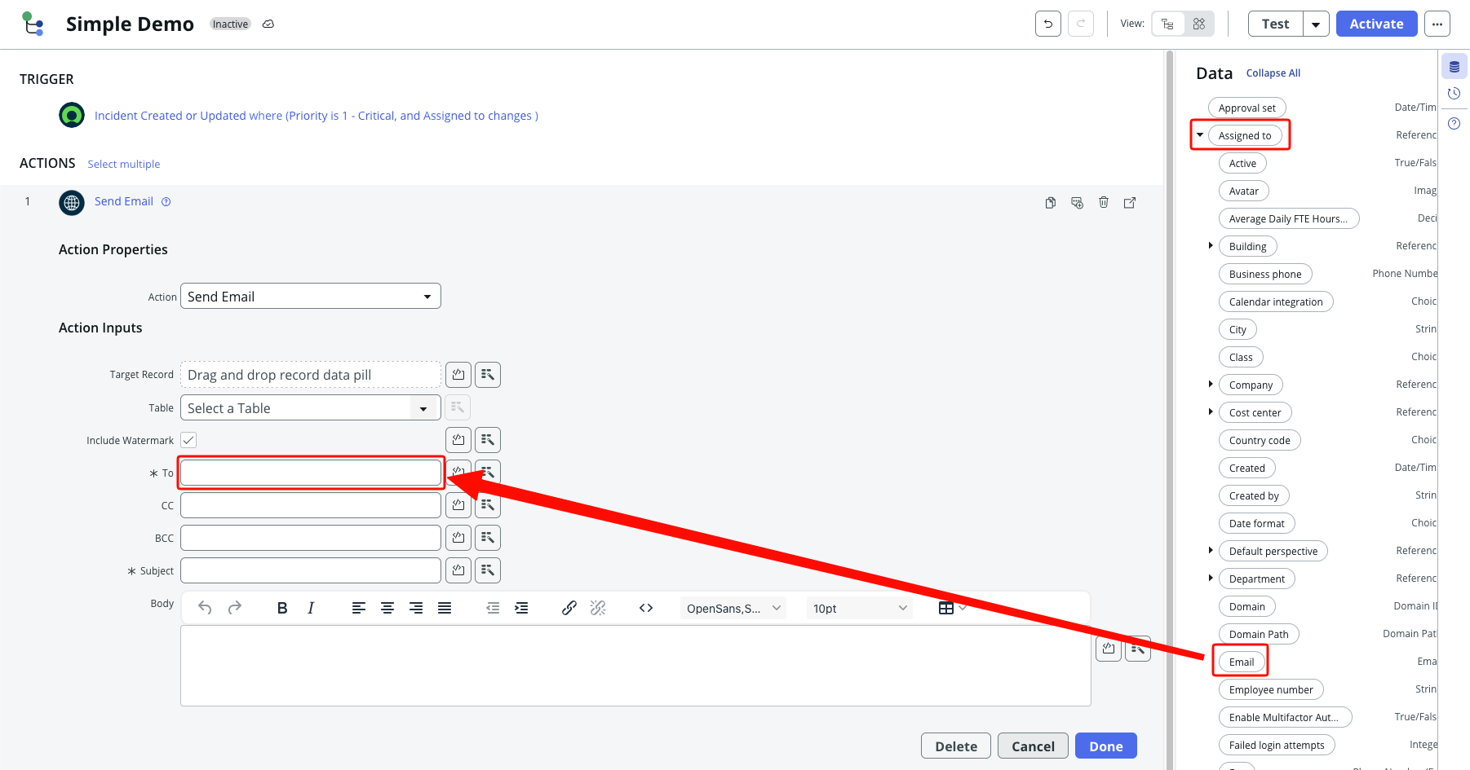Open the Test button dropdown arrow

point(1316,24)
